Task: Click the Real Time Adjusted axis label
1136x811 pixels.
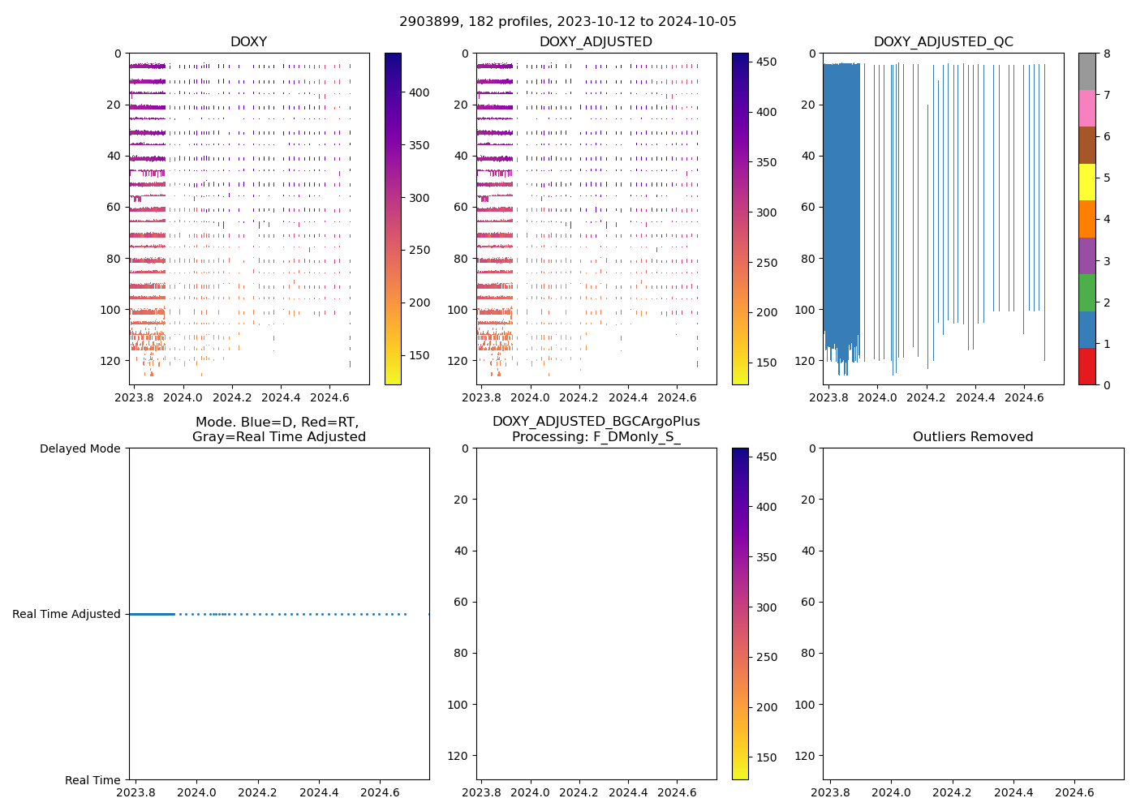Action: tap(67, 614)
